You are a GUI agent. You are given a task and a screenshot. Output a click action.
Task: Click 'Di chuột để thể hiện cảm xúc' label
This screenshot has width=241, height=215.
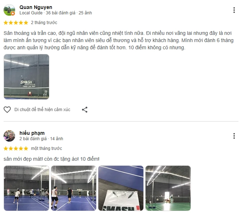(42, 110)
